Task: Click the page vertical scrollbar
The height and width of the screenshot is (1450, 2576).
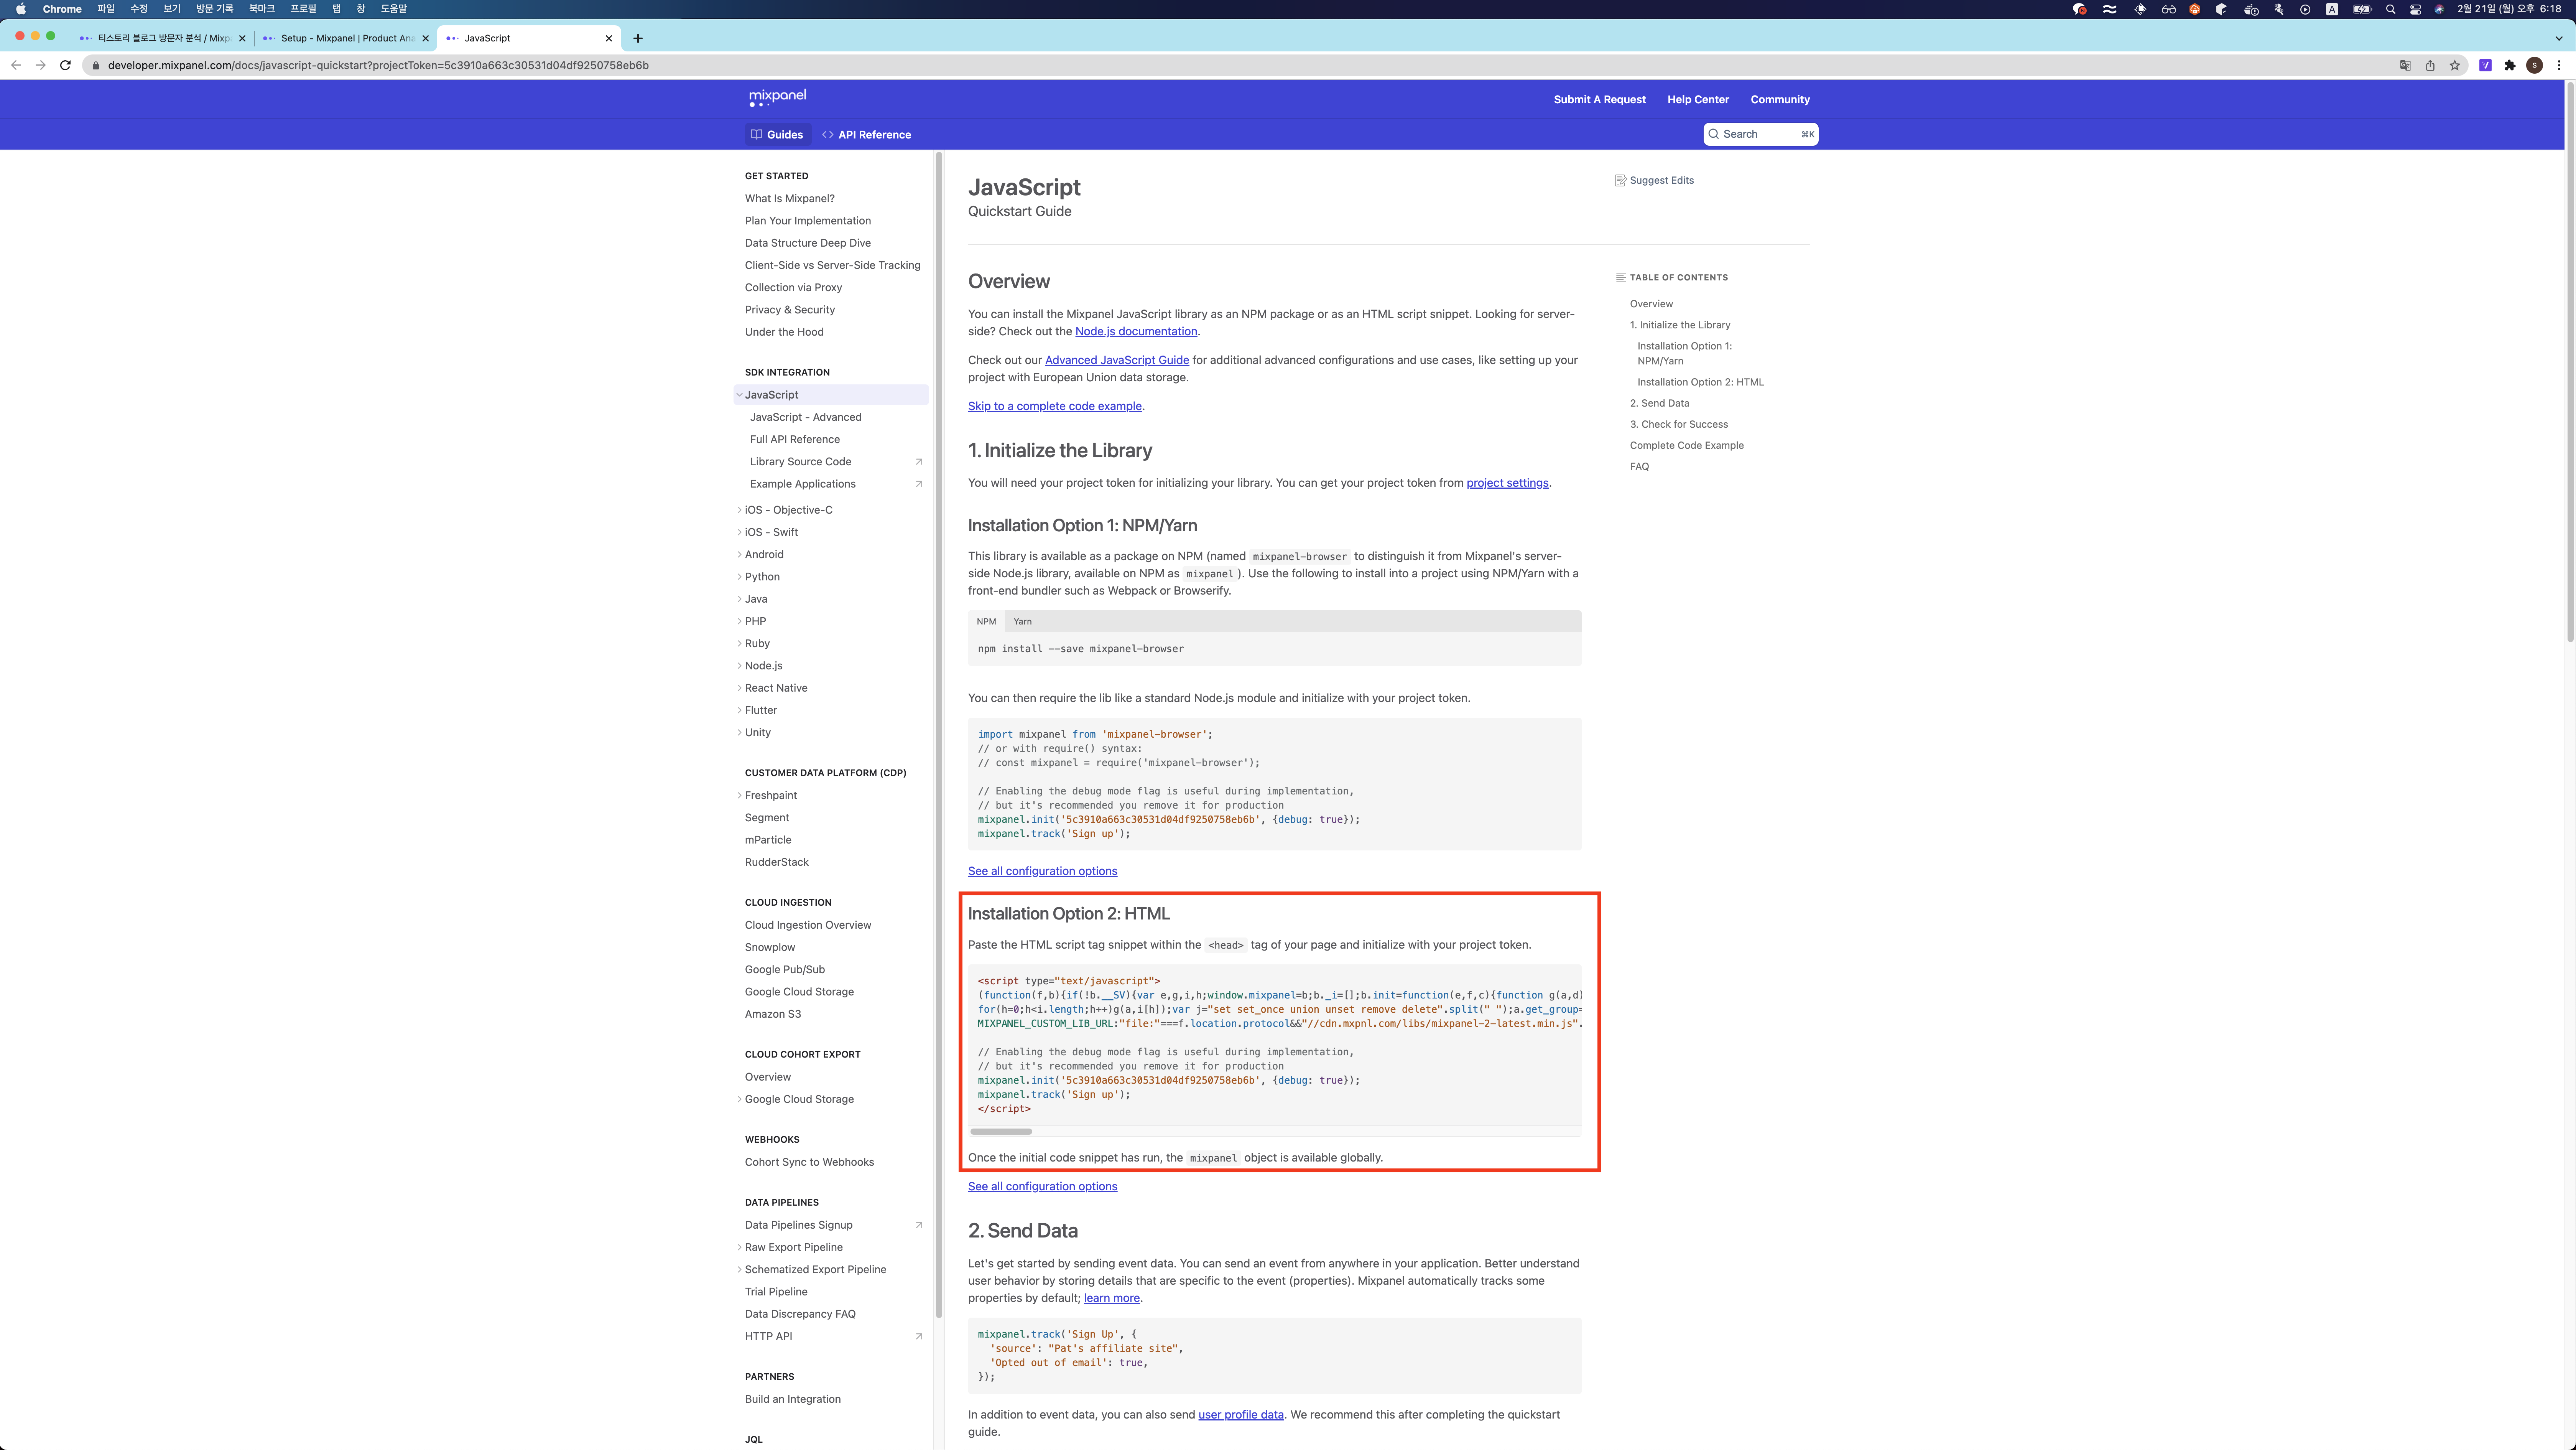Action: 2569,362
